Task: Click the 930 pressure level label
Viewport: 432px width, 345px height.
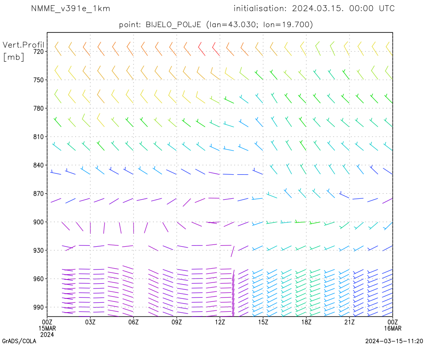Action: tap(38, 251)
